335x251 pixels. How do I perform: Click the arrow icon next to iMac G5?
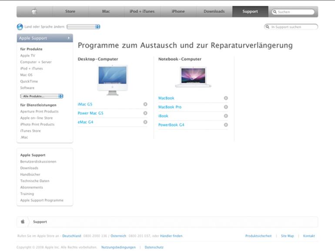[145, 104]
